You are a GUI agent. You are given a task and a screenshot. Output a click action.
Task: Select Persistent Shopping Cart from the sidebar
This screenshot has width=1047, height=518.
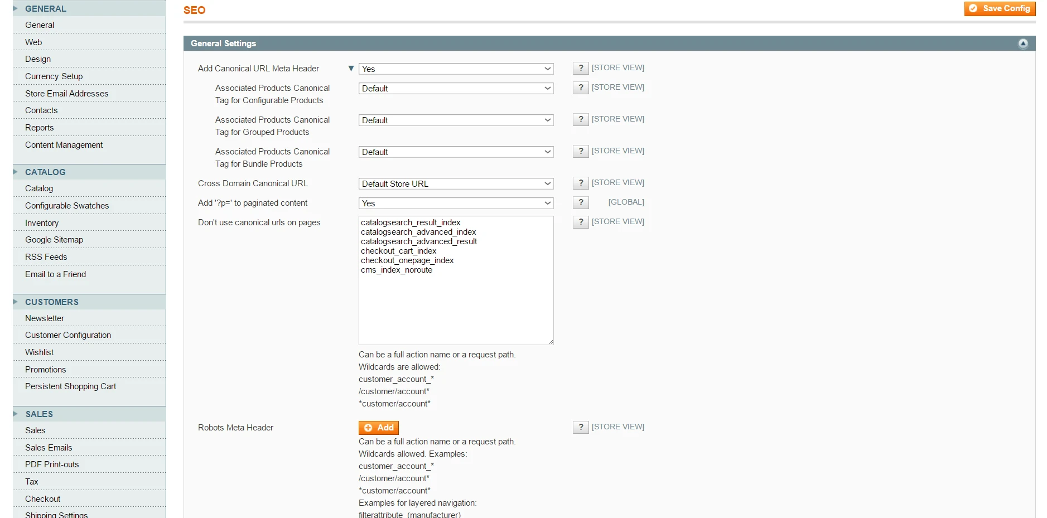(70, 386)
